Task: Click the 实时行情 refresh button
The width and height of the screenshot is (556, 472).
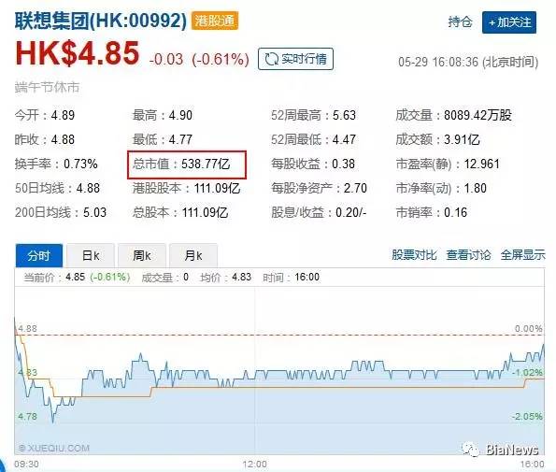Action: (x=295, y=59)
